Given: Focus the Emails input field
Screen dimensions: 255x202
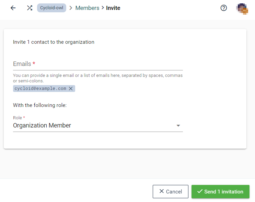Looking at the screenshot, I should click(98, 64).
